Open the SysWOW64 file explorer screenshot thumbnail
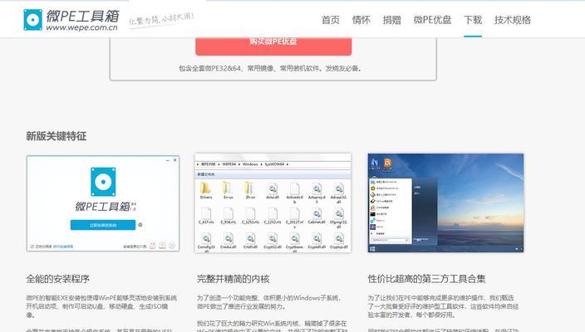 coord(273,203)
